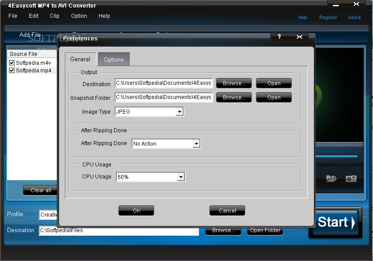Click the Clear all button

pos(40,190)
